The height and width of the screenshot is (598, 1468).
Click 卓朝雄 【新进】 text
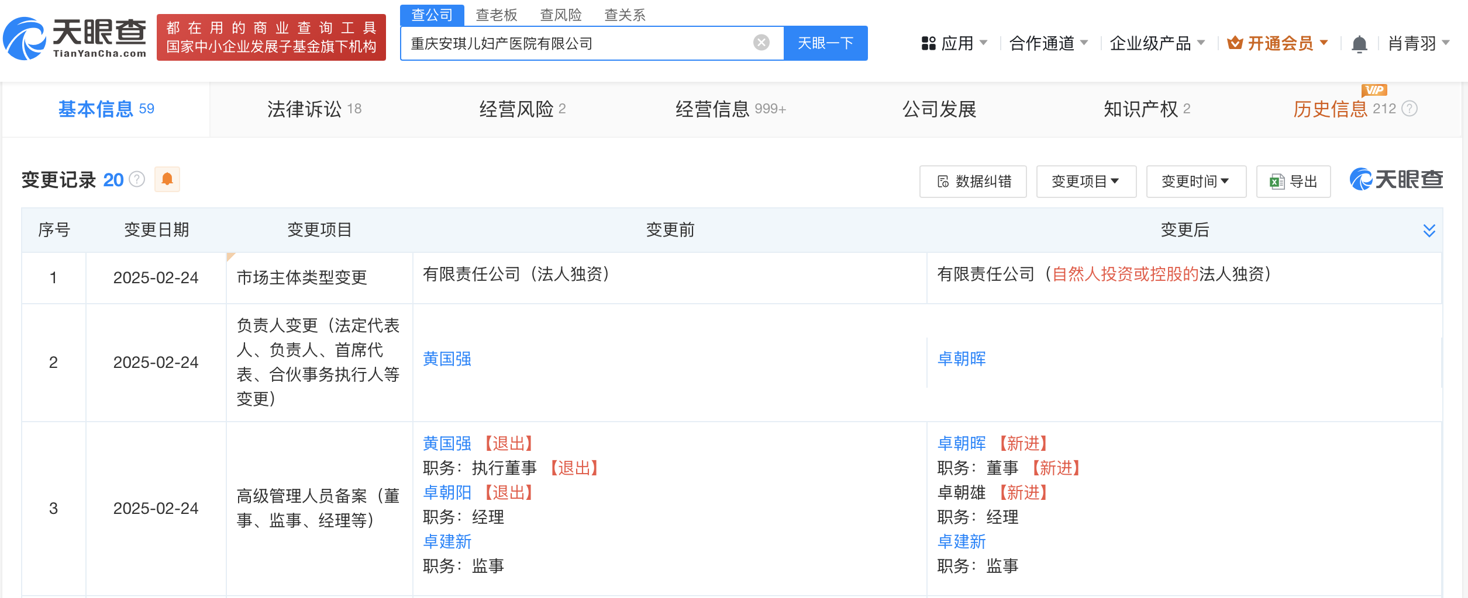pyautogui.click(x=992, y=493)
